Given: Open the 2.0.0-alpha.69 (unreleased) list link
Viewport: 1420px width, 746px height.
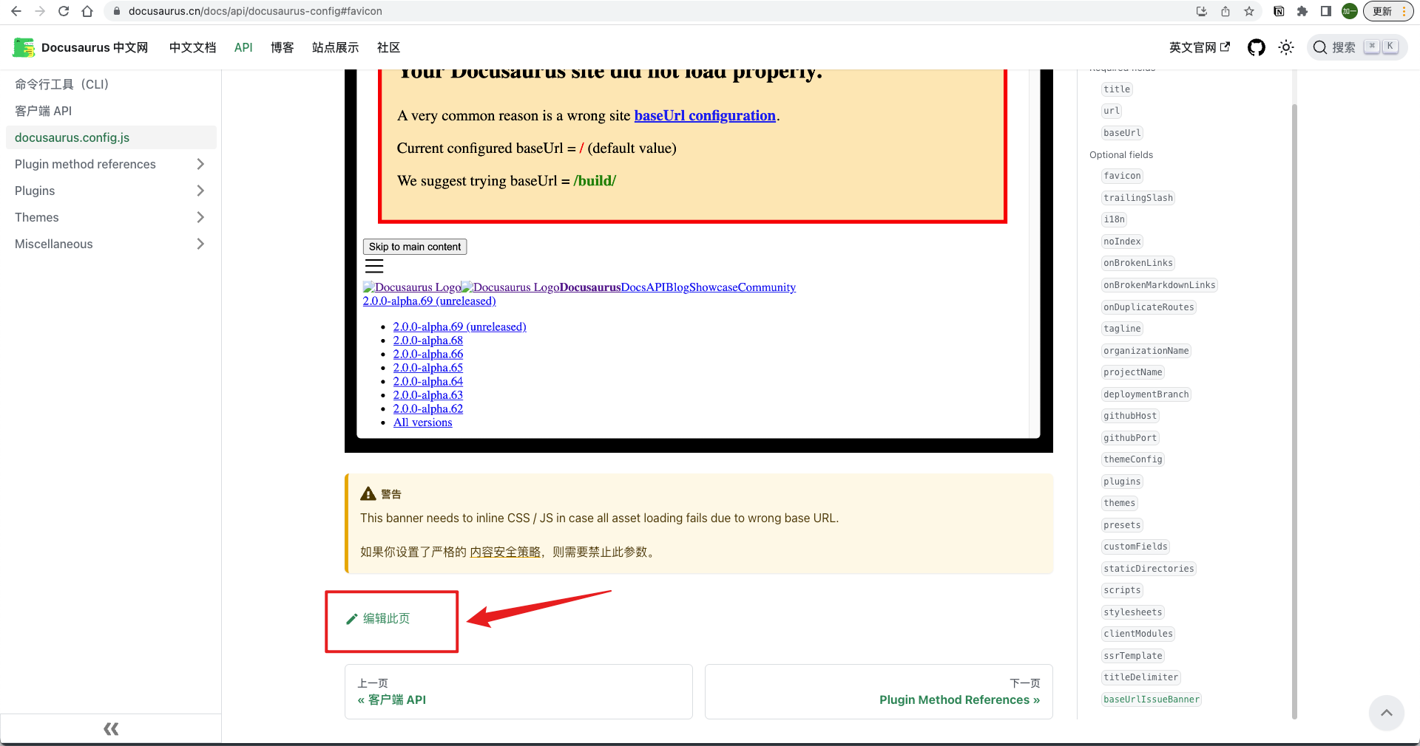Looking at the screenshot, I should 459,326.
